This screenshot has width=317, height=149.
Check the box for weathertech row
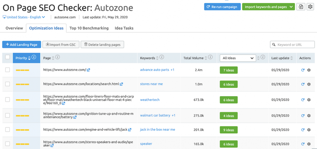tap(8, 100)
